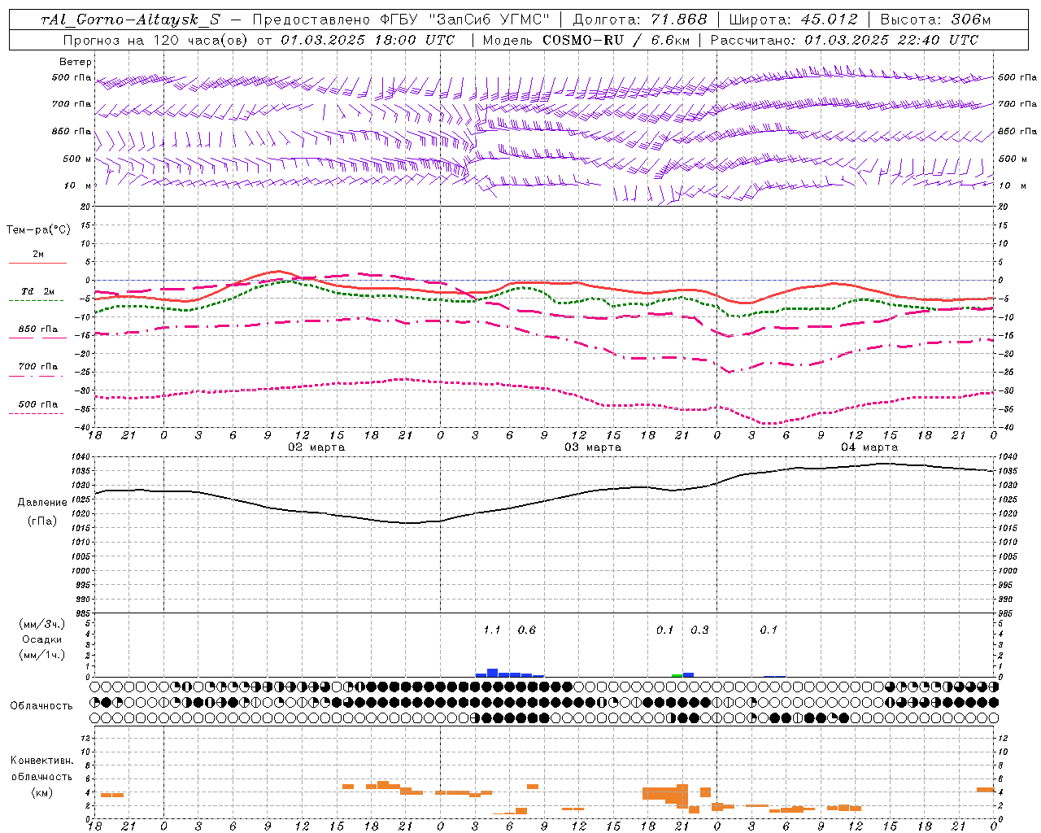Image resolution: width=1041 pixels, height=833 pixels.
Task: Click the temperature legend 500 гПа dotted line sample
Action: (x=37, y=413)
